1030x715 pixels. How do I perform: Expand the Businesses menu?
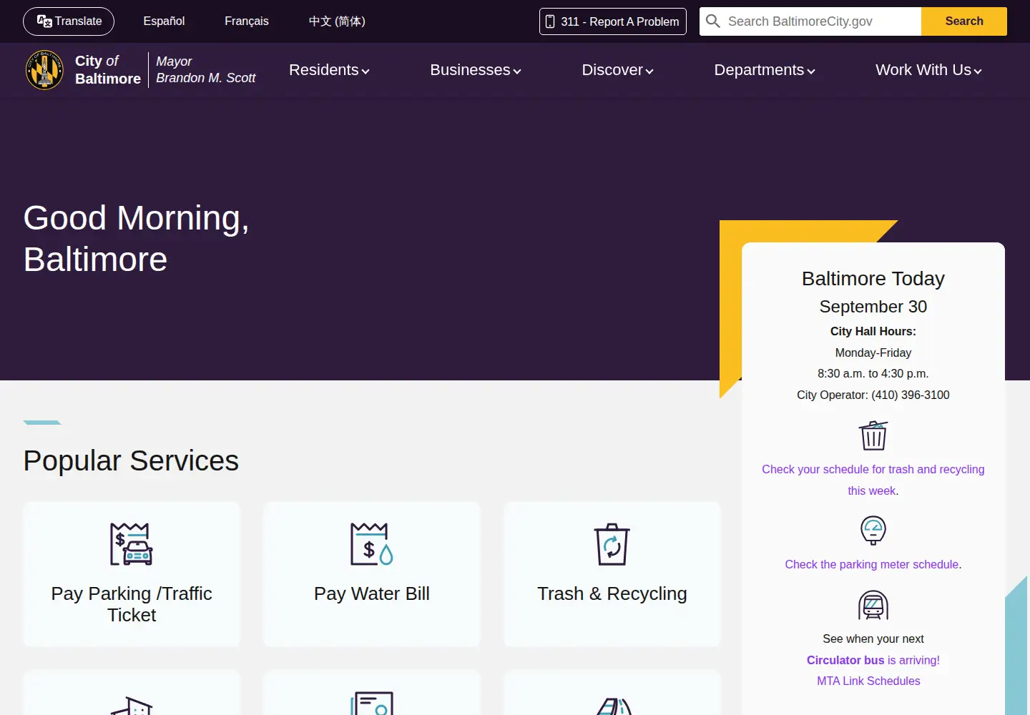coord(476,70)
